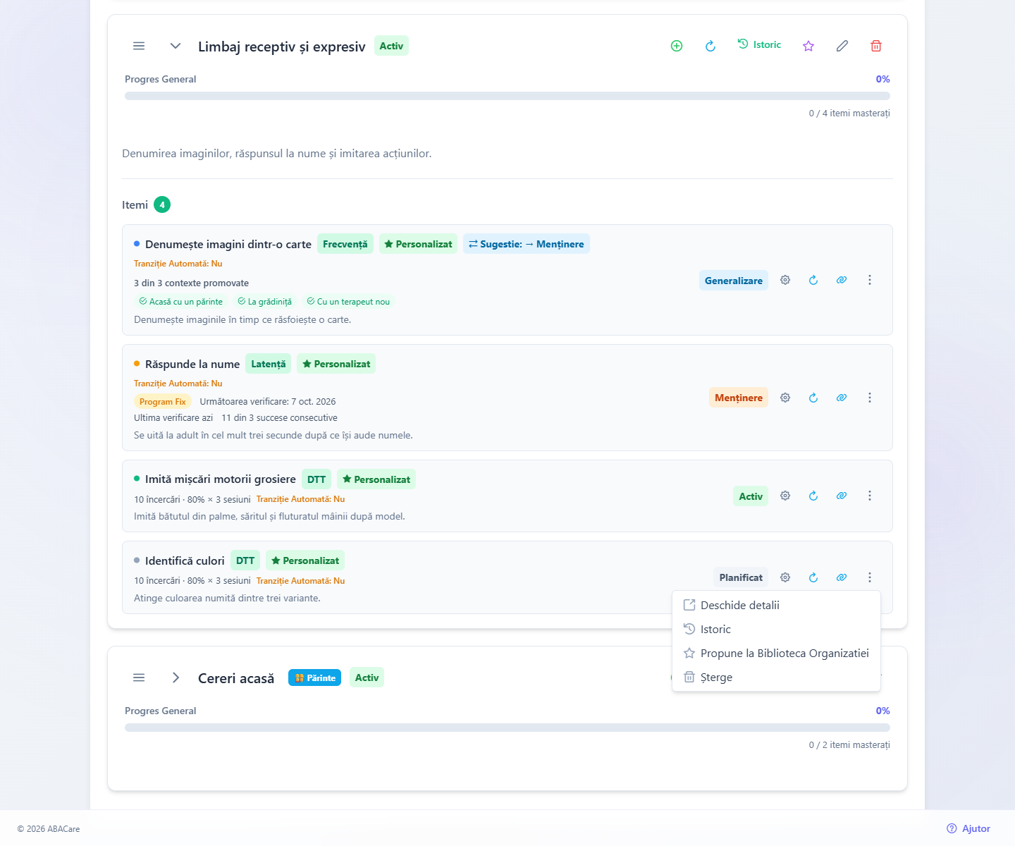This screenshot has width=1015, height=846.
Task: Choose Deschide detalii from the menu
Action: tap(776, 605)
